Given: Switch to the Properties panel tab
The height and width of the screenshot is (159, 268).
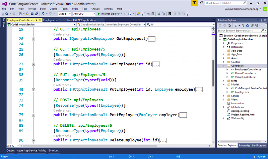Looking at the screenshot, I should (244, 146).
